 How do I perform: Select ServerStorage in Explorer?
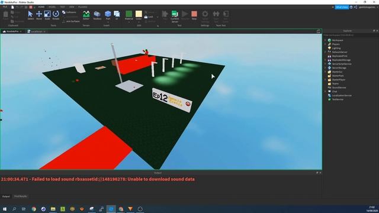[x=339, y=68]
